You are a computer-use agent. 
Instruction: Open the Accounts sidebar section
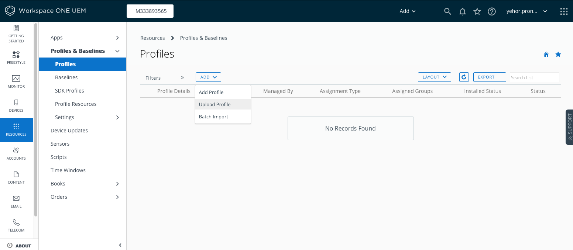(x=16, y=153)
